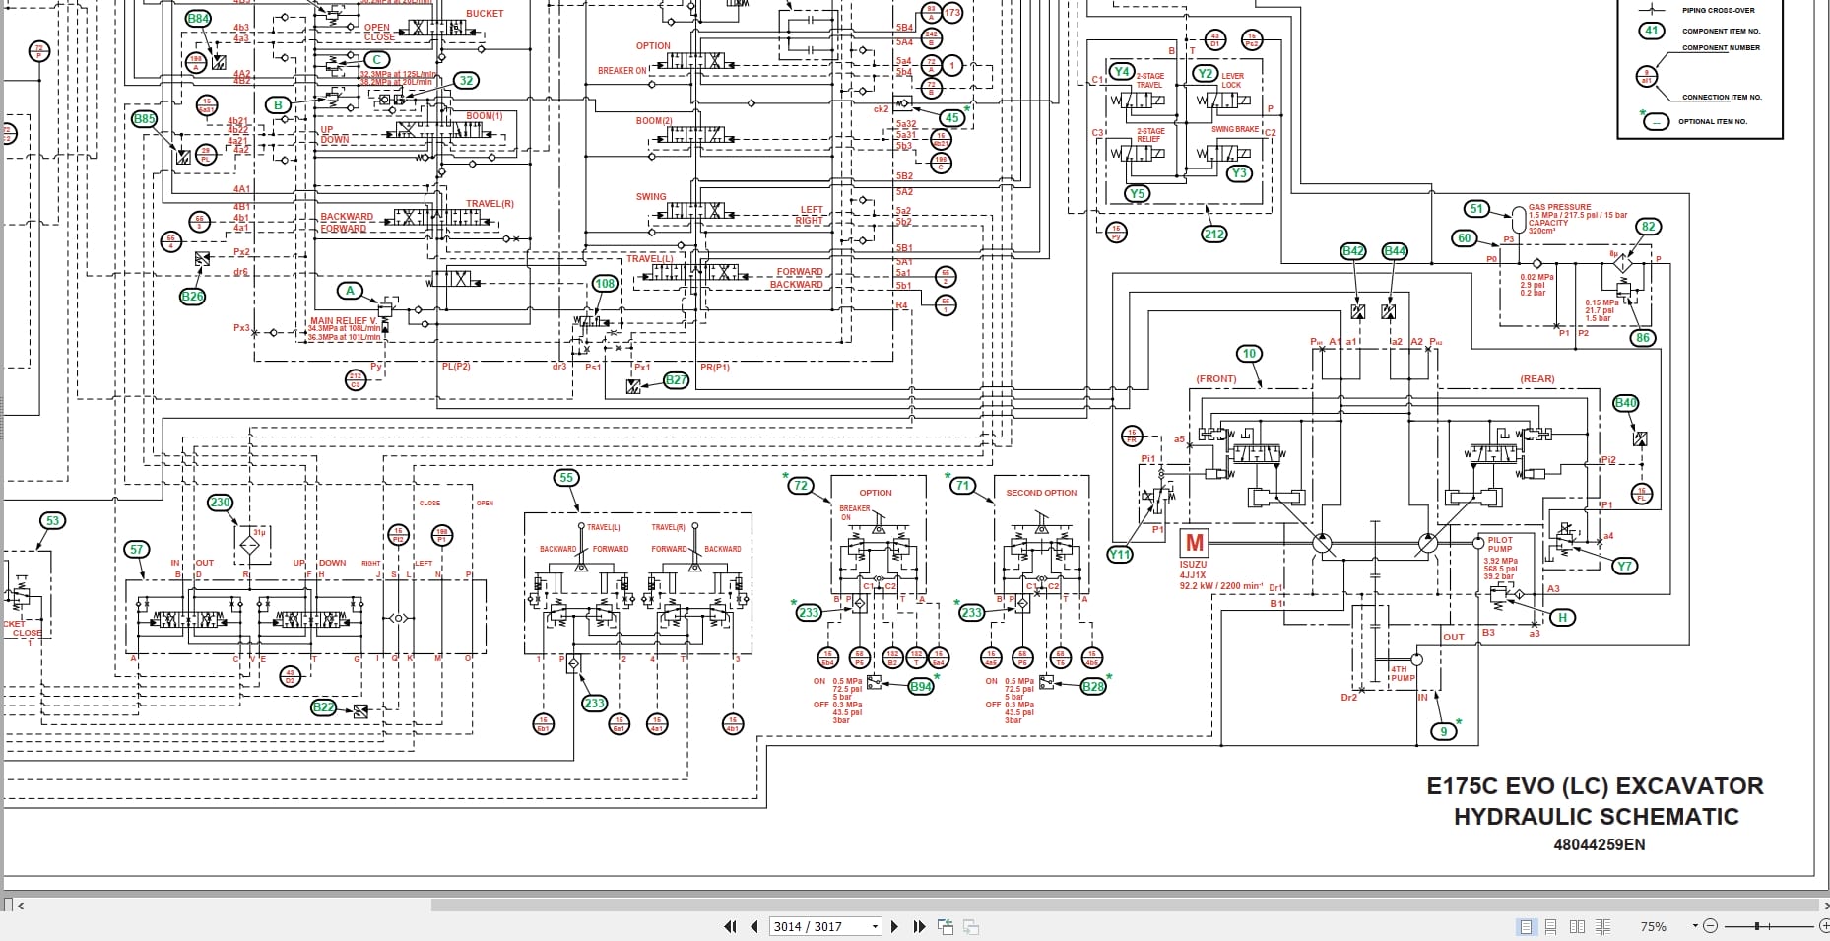Go to the next page
1830x941 pixels.
tap(894, 926)
